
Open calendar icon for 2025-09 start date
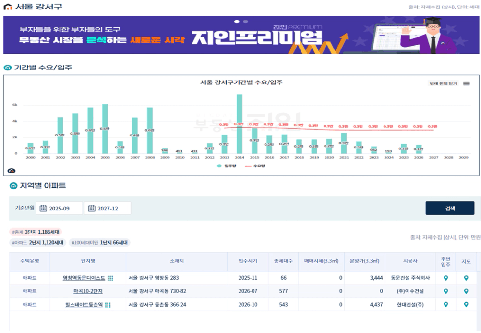(43, 208)
